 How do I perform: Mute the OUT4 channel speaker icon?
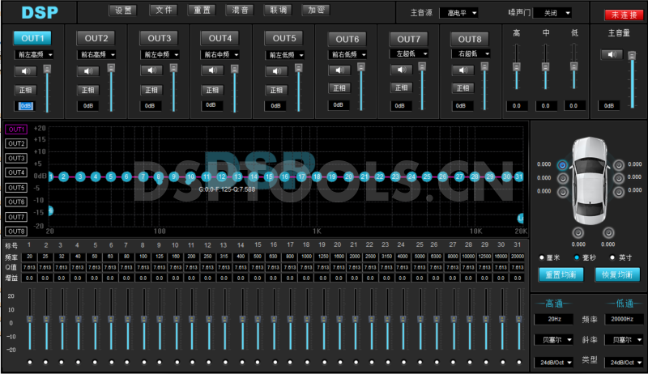[x=212, y=71]
